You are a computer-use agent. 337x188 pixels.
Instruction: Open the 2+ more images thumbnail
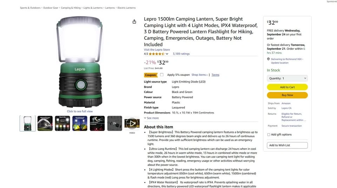(x=114, y=123)
